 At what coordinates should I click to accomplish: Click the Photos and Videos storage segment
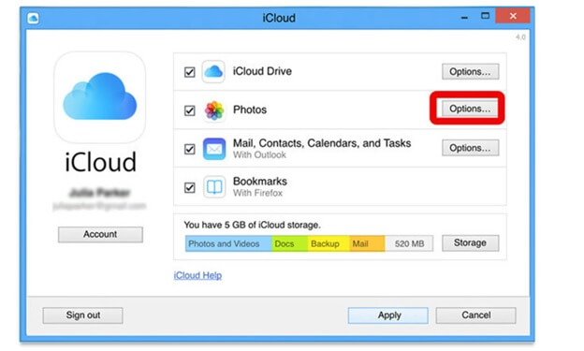point(228,243)
